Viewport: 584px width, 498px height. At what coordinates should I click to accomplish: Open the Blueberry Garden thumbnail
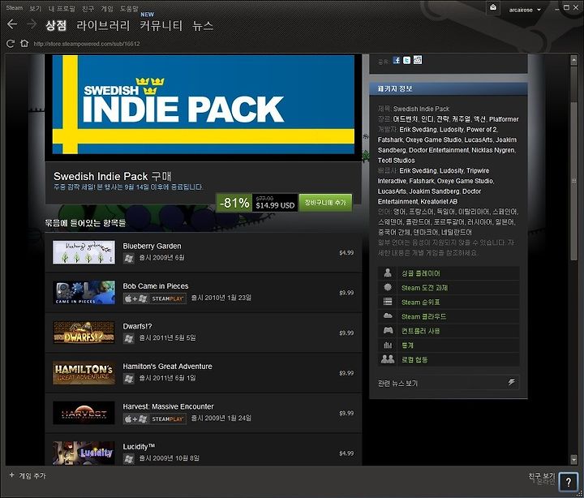tap(84, 252)
